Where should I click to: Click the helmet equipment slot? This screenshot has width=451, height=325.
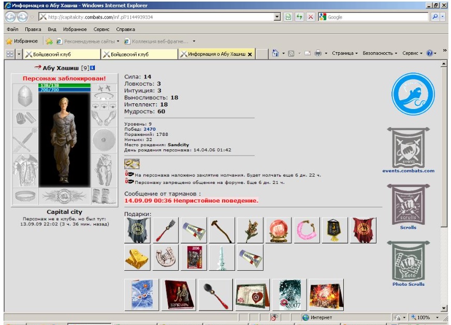click(25, 97)
